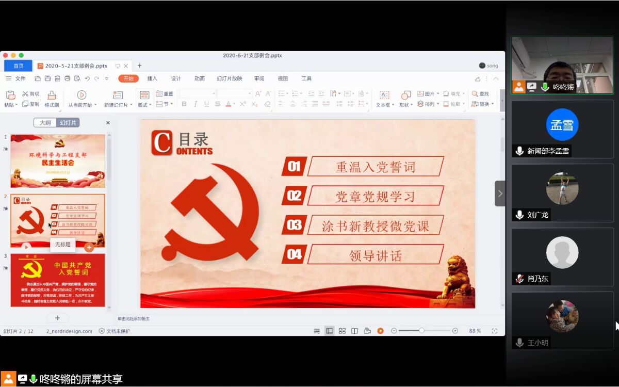Click the clear formatting eraser icon
The height and width of the screenshot is (387, 619).
coord(267,104)
